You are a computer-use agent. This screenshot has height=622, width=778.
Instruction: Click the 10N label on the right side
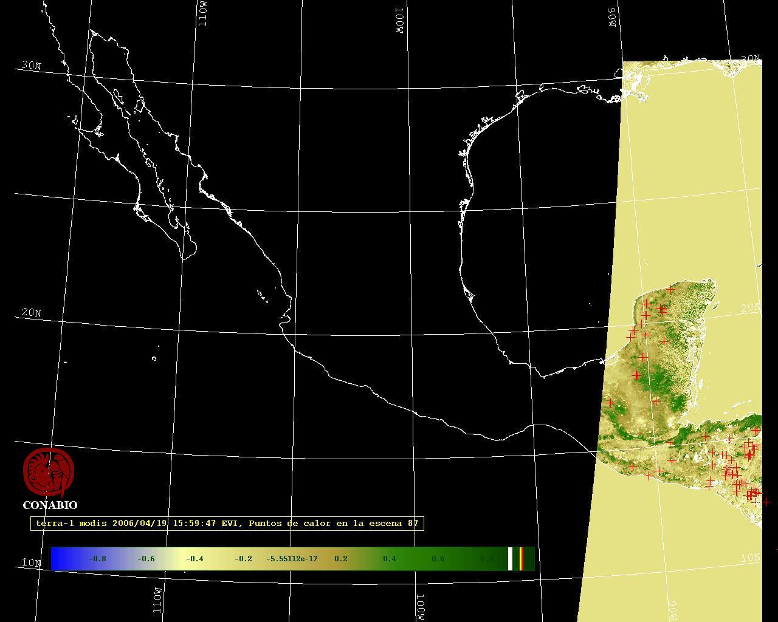coord(751,558)
